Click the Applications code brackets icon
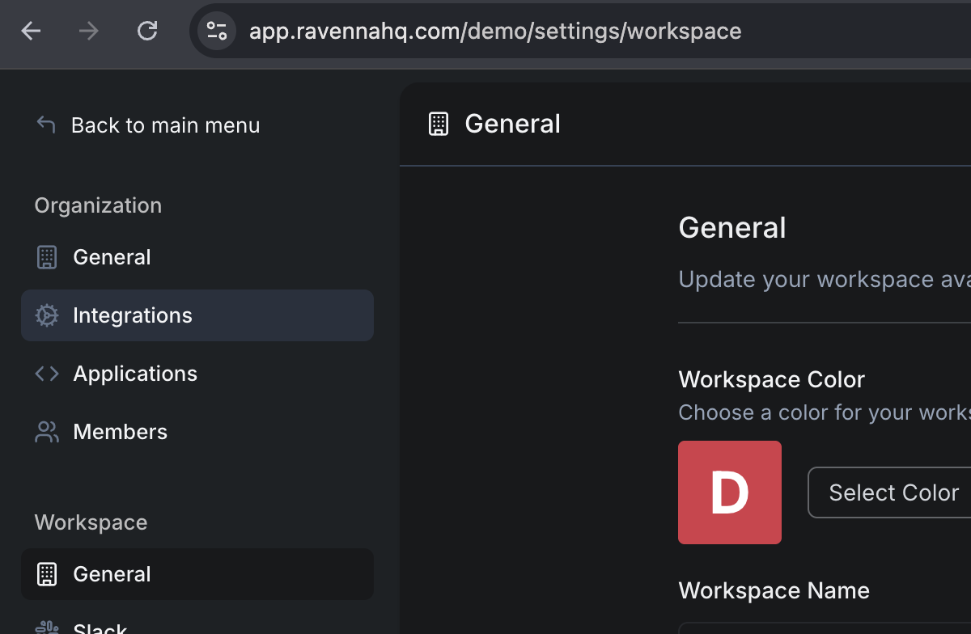This screenshot has height=634, width=971. click(x=47, y=374)
